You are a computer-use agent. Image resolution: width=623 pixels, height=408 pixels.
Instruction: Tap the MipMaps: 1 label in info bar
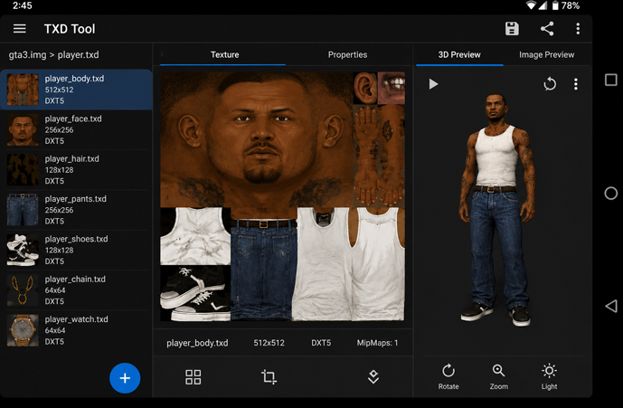click(377, 343)
